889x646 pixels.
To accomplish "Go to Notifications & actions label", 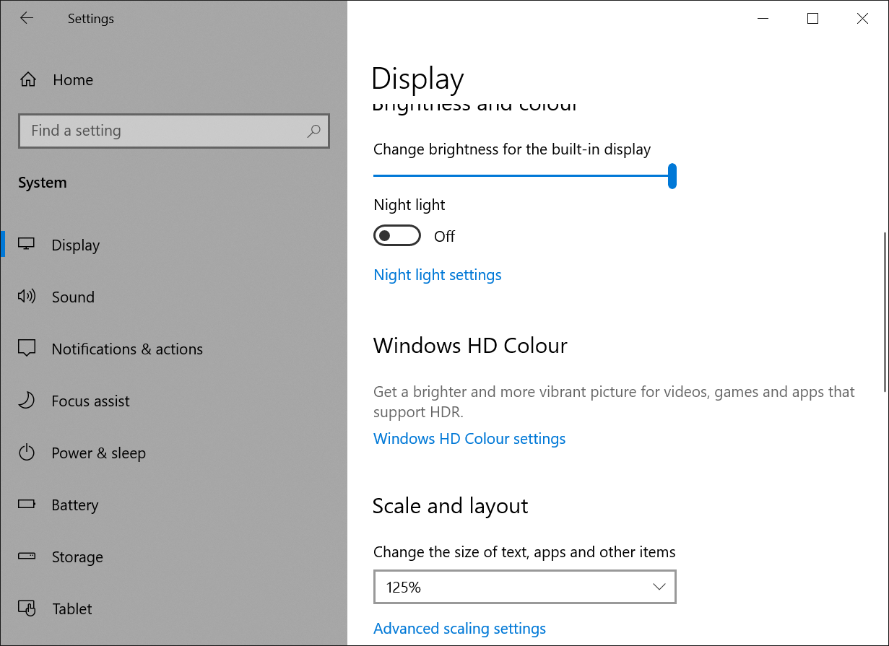I will pos(127,349).
